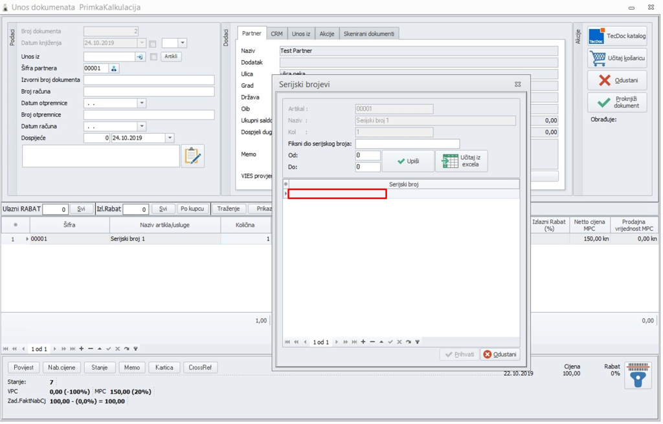Open the Dospijeće date dropdown
Screen dimensions: 663x424
tap(170, 138)
